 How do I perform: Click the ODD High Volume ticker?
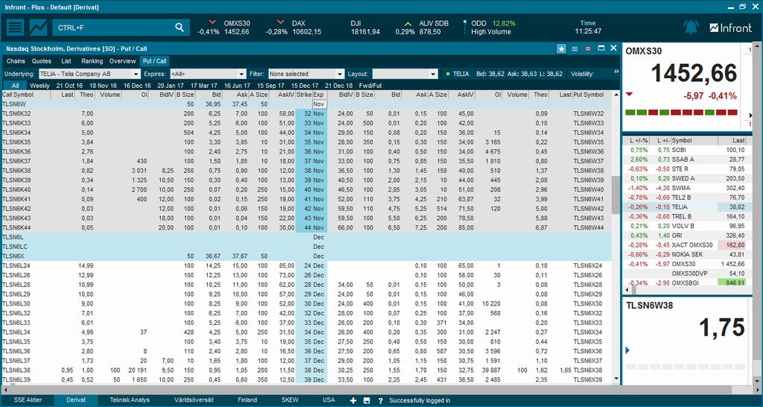point(489,28)
